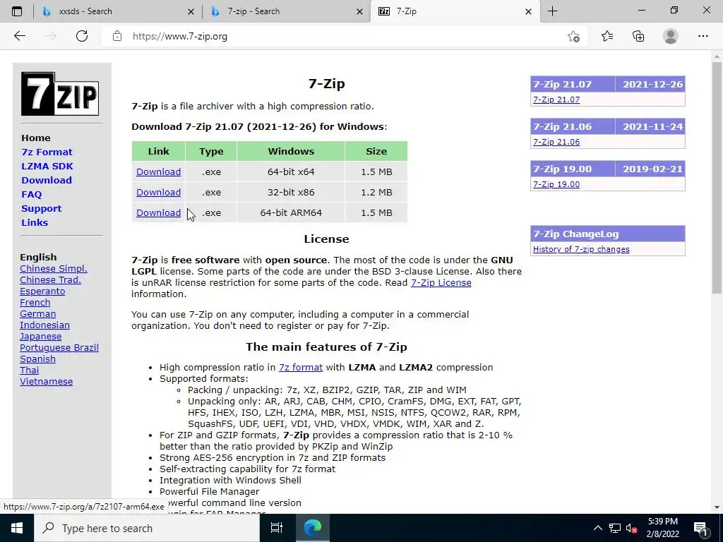
Task: Click the page vertical scrollbar thumb
Action: tap(717, 177)
